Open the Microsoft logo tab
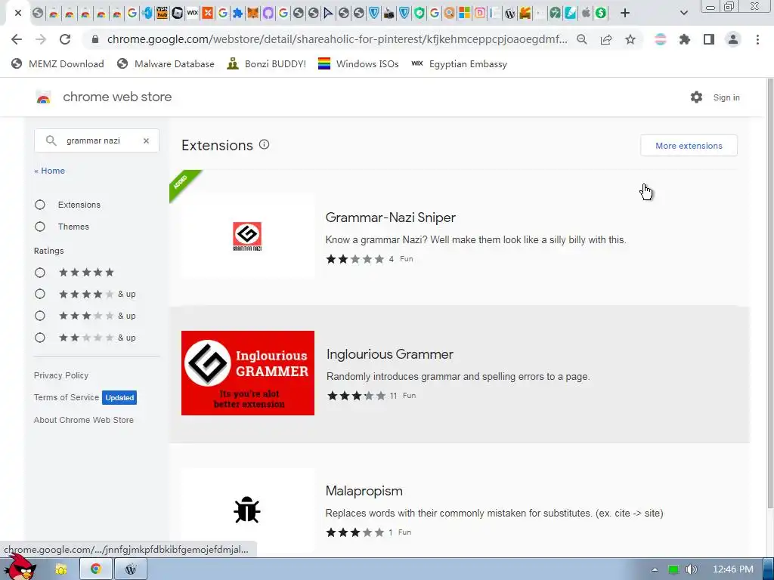The height and width of the screenshot is (580, 774). coord(465,13)
